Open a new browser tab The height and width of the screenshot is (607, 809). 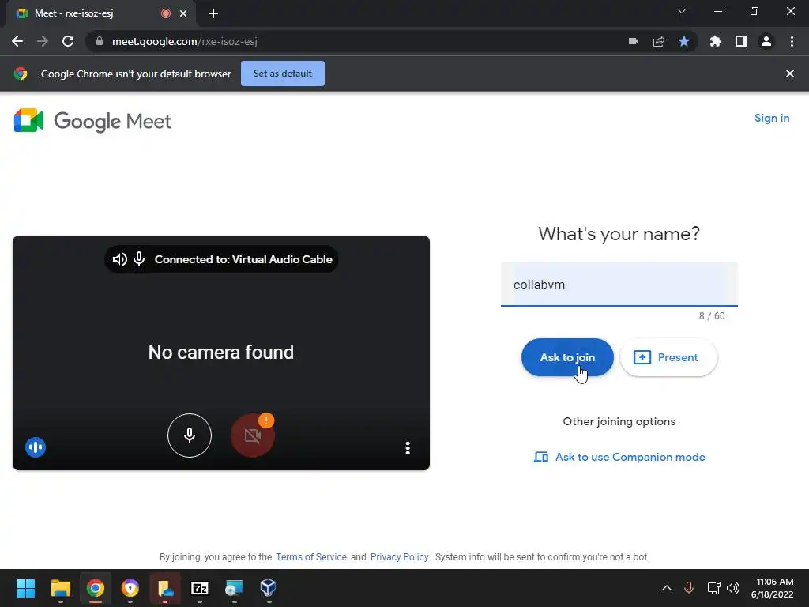tap(213, 13)
